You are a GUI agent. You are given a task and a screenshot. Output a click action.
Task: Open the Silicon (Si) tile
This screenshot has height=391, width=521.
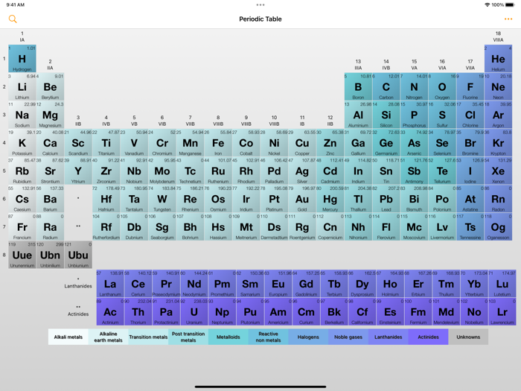(x=386, y=115)
